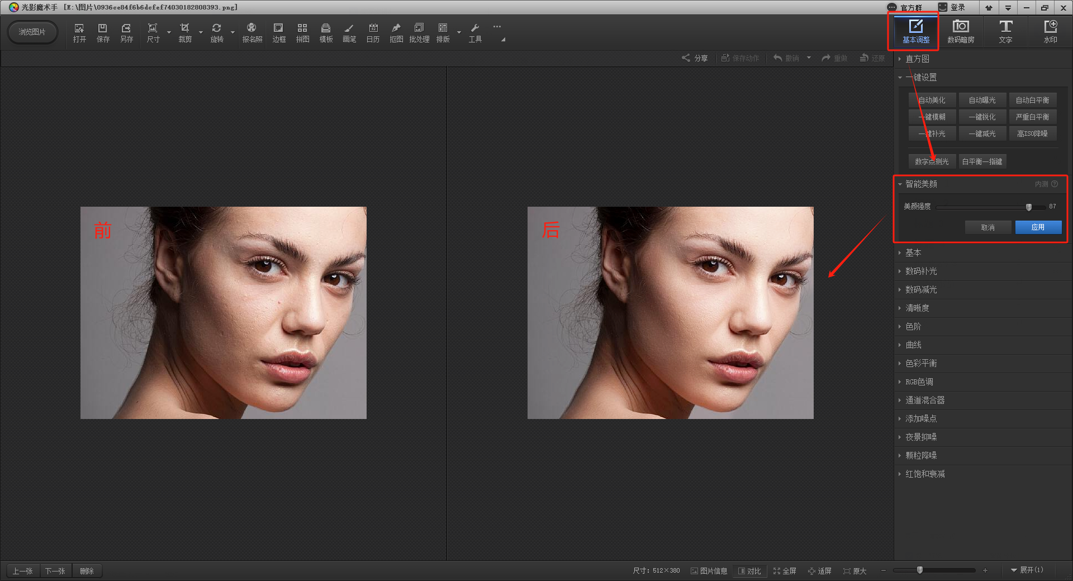The width and height of the screenshot is (1073, 581).
Task: Toggle the 图片信息 image info panel
Action: coord(709,571)
